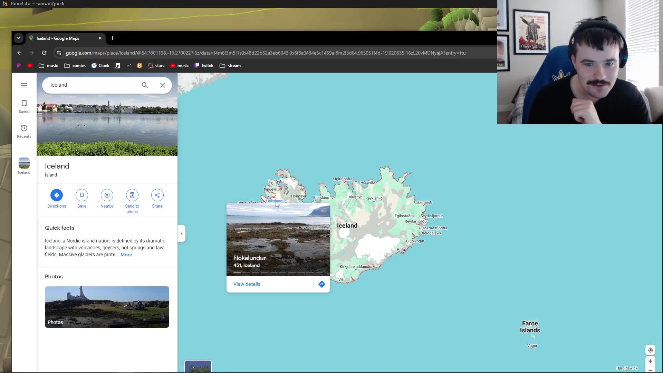
Task: Open the Clock bookmark
Action: (x=100, y=66)
